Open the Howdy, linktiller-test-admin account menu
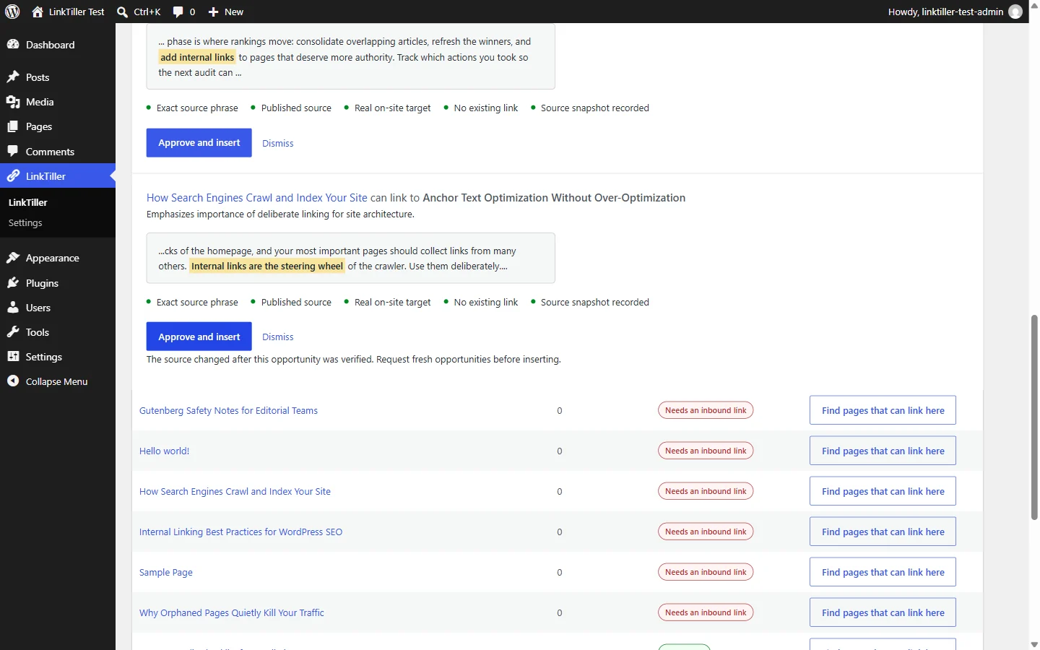Viewport: 1040px width, 650px height. click(x=955, y=12)
